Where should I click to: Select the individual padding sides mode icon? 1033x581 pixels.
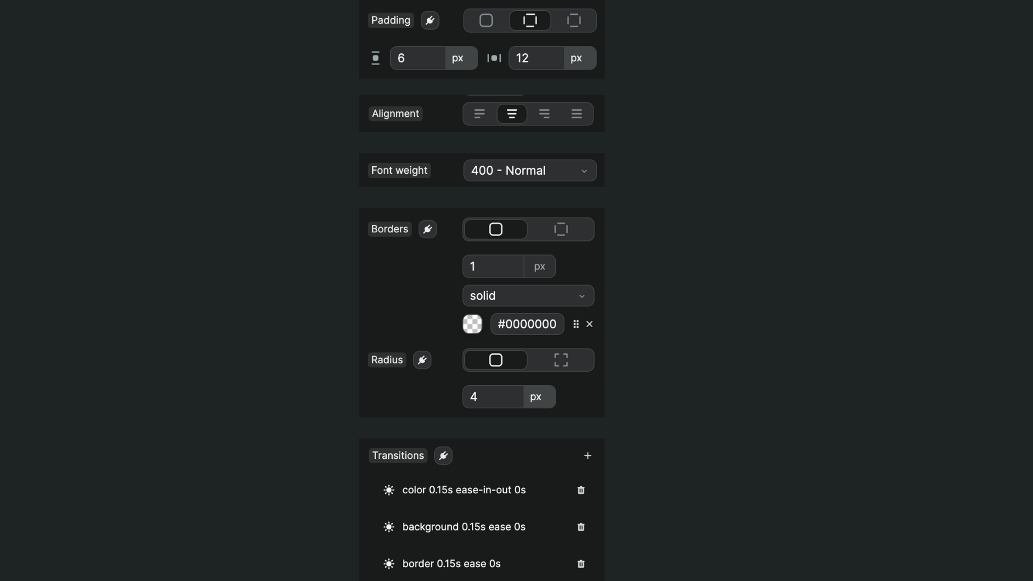pos(573,20)
